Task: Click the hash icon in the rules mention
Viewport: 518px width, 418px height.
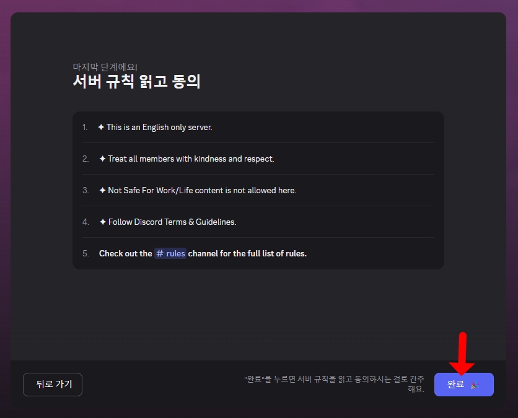Action: point(160,253)
